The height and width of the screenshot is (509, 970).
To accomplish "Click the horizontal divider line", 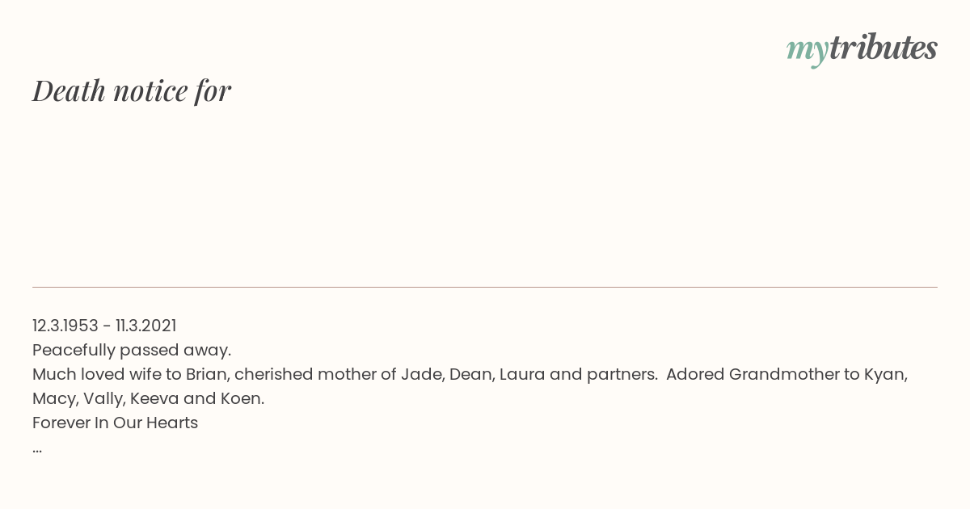I will coord(485,287).
